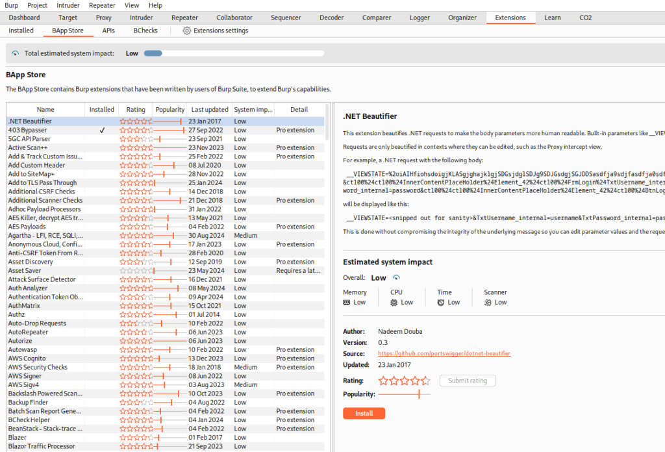The height and width of the screenshot is (452, 665).
Task: Open the Learn tab
Action: pyautogui.click(x=552, y=18)
